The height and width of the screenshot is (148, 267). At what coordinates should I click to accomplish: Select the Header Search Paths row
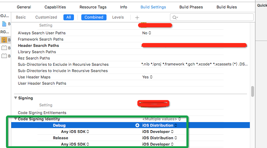pyautogui.click(x=38, y=45)
